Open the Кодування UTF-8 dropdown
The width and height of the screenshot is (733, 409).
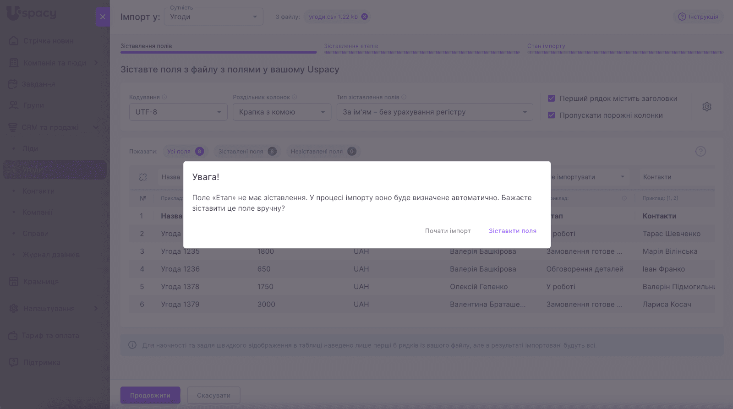pos(178,112)
